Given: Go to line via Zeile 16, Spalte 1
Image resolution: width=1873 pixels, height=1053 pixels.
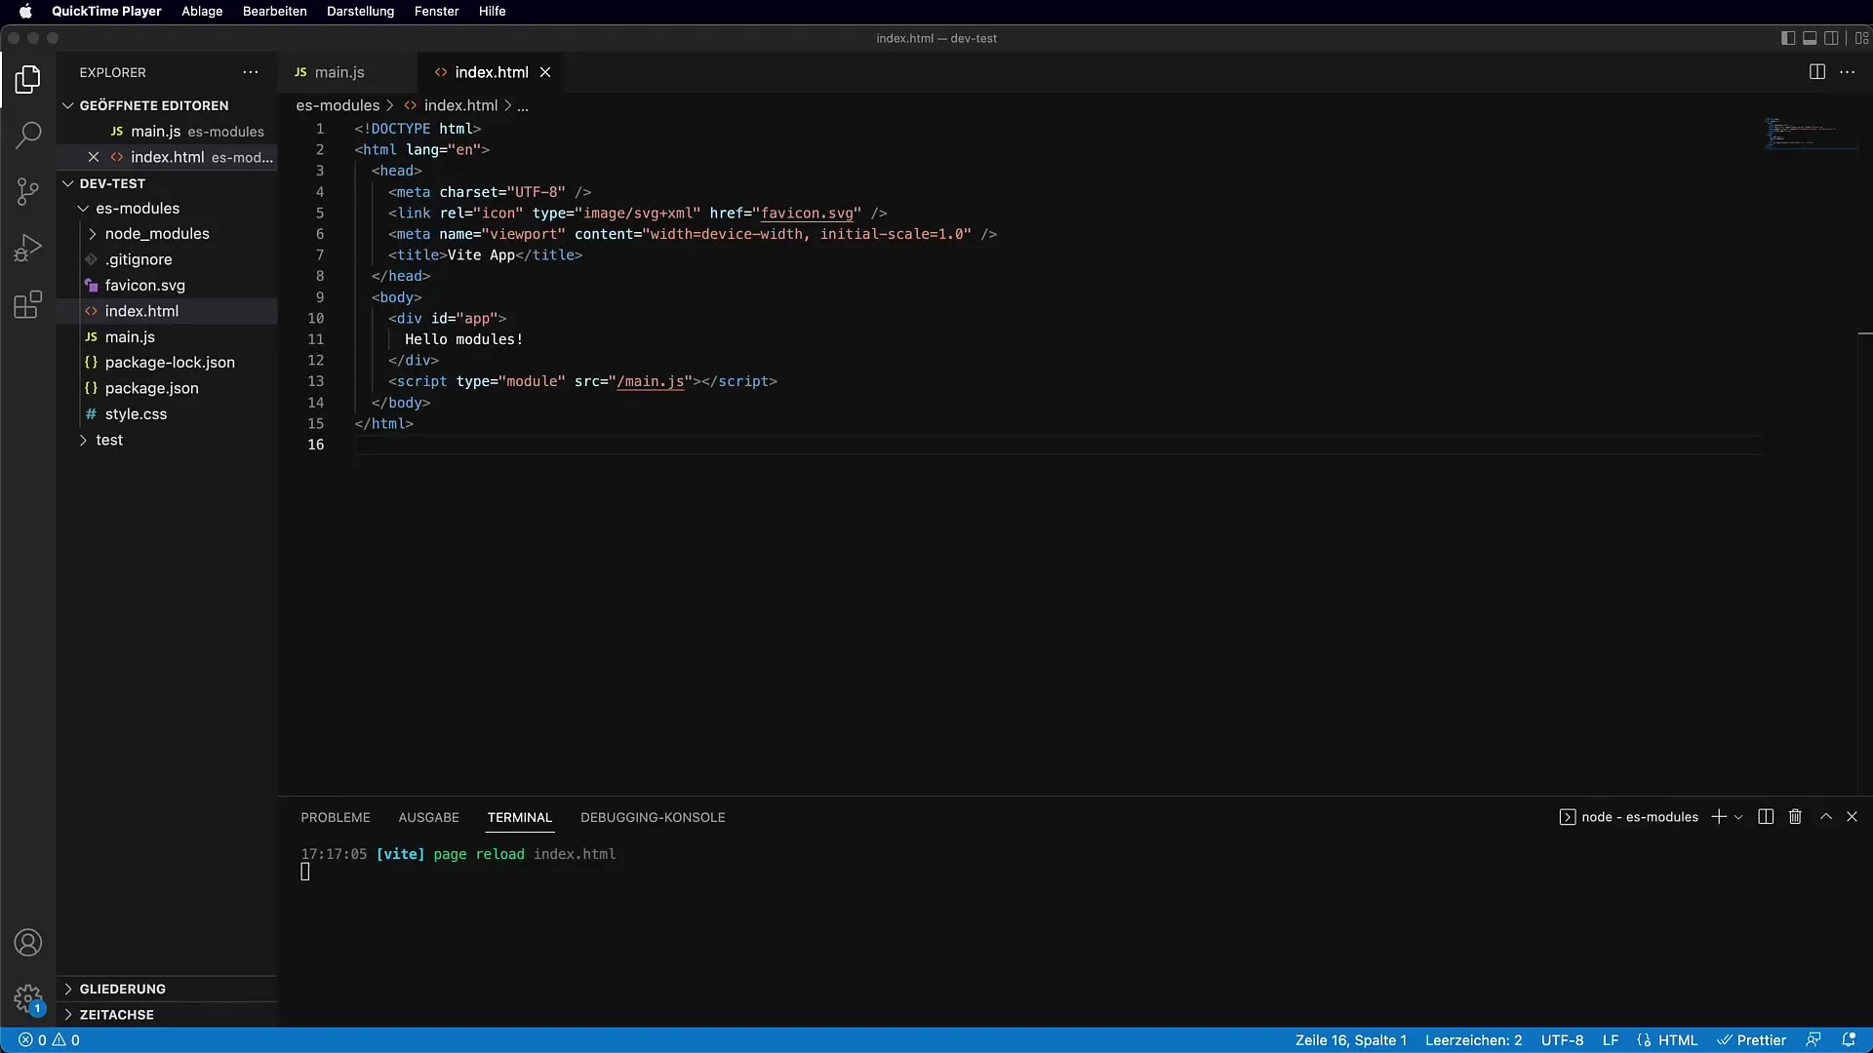Looking at the screenshot, I should pos(1351,1040).
